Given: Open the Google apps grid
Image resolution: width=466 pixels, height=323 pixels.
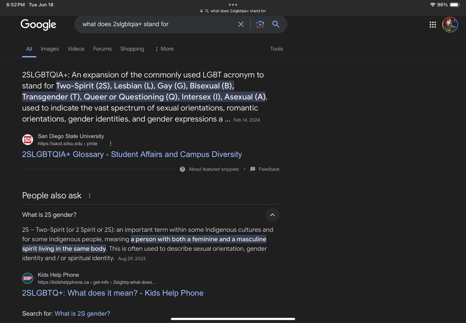Looking at the screenshot, I should pos(433,25).
